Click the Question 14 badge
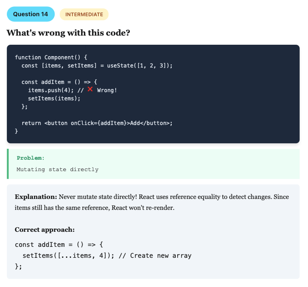 pyautogui.click(x=31, y=14)
